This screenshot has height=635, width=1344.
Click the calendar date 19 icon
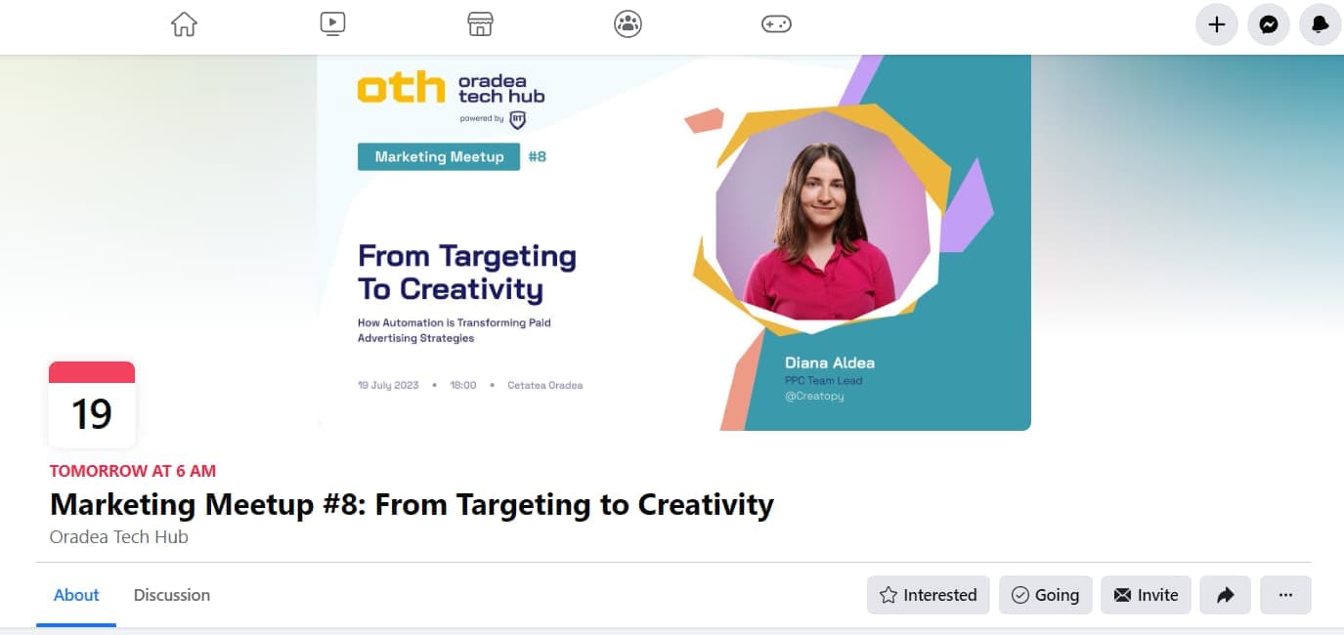point(91,403)
